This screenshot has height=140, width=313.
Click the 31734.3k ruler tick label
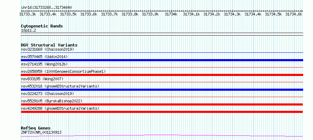232,14
